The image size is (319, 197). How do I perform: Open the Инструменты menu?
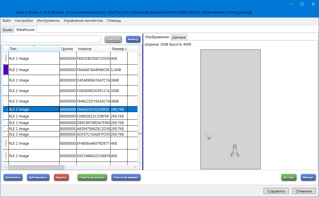tap(48, 21)
